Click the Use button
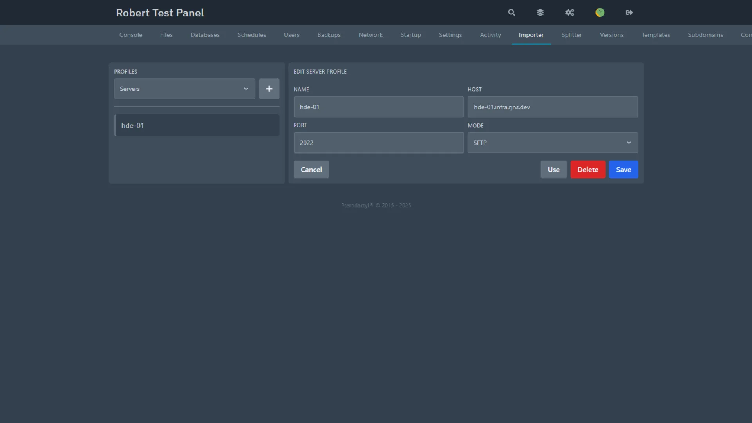Image resolution: width=752 pixels, height=423 pixels. click(x=553, y=170)
